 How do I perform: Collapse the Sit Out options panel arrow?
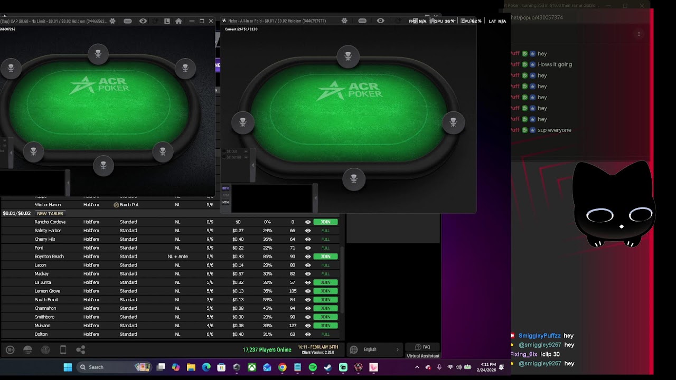252,165
